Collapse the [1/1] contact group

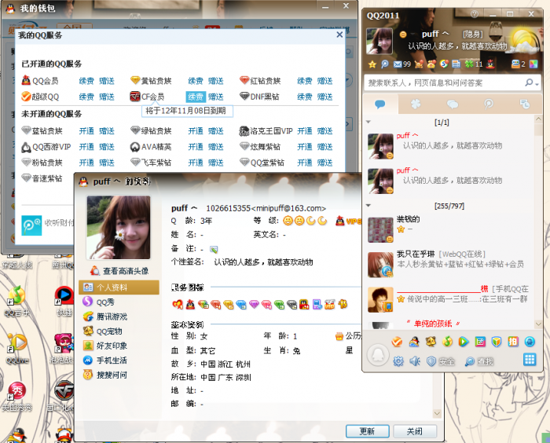[x=368, y=122]
